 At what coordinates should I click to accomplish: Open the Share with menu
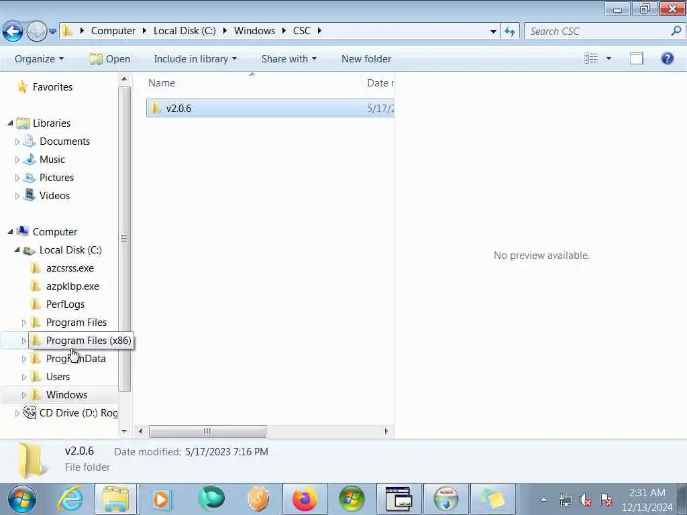coord(288,59)
